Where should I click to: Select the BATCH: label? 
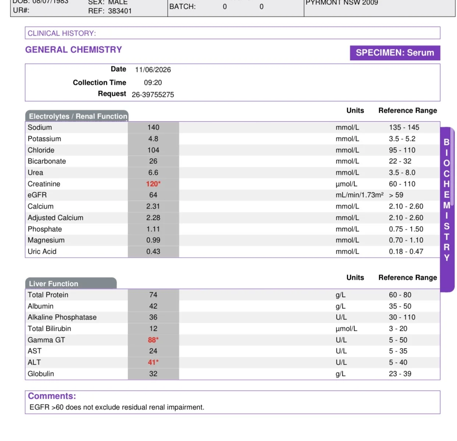pos(182,7)
